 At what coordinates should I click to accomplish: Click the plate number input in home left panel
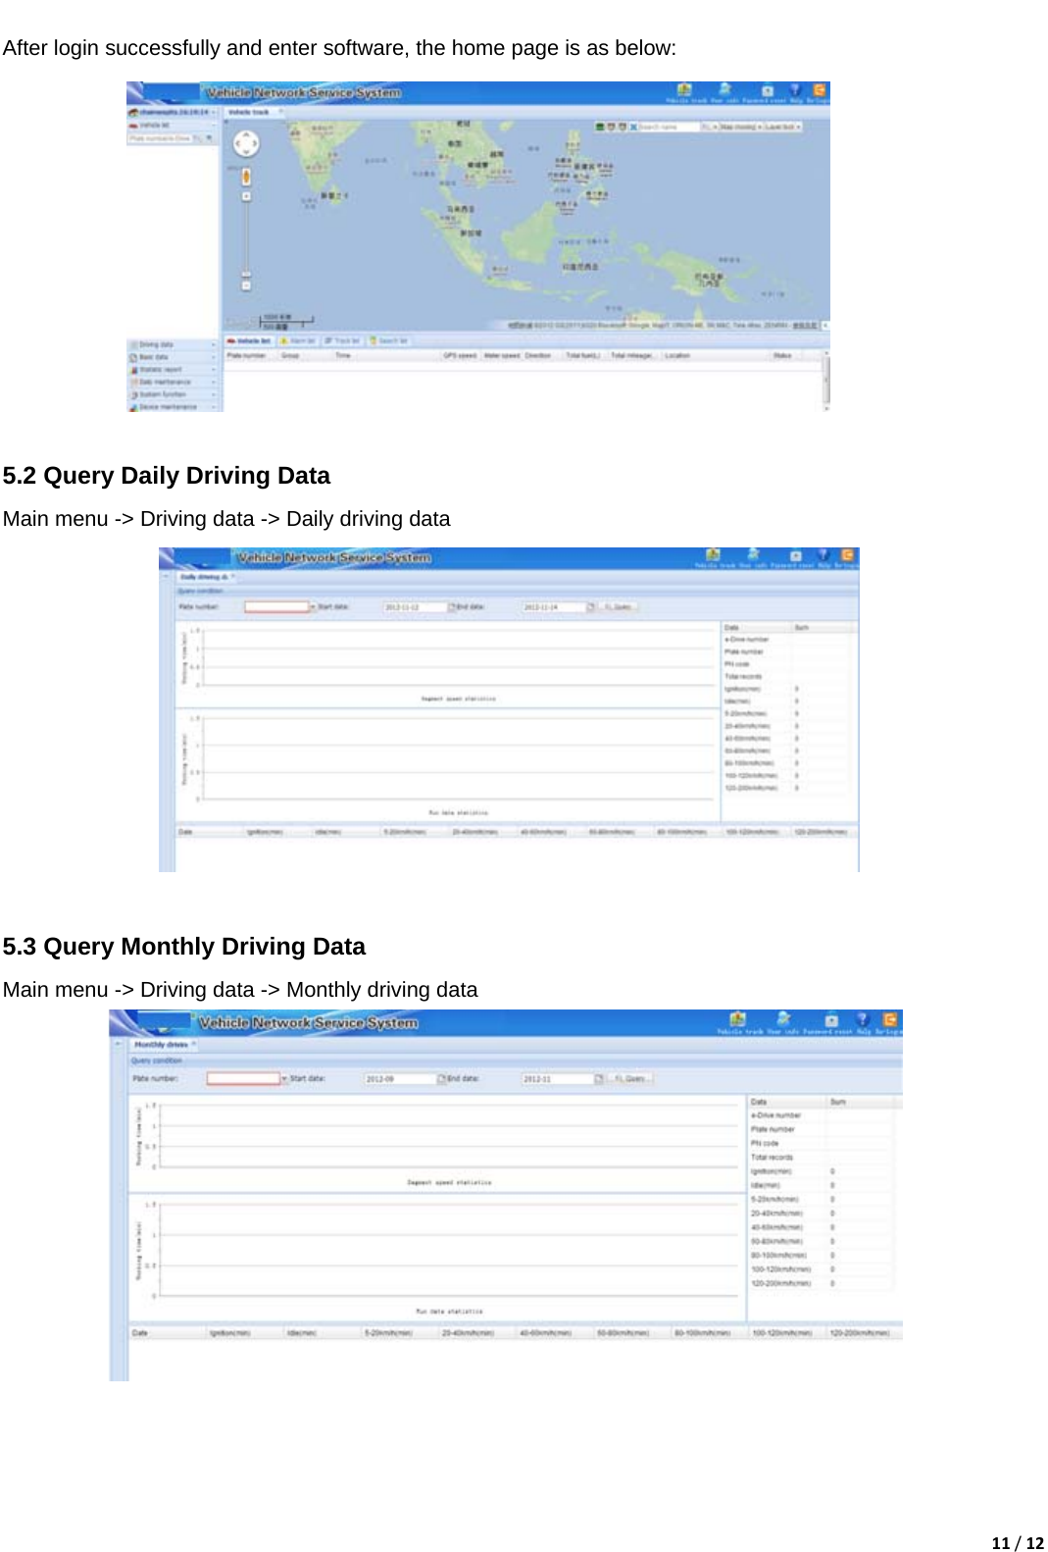click(160, 138)
